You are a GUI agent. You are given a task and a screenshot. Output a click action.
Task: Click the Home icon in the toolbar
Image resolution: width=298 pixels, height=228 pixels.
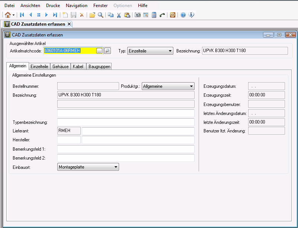tap(8, 15)
